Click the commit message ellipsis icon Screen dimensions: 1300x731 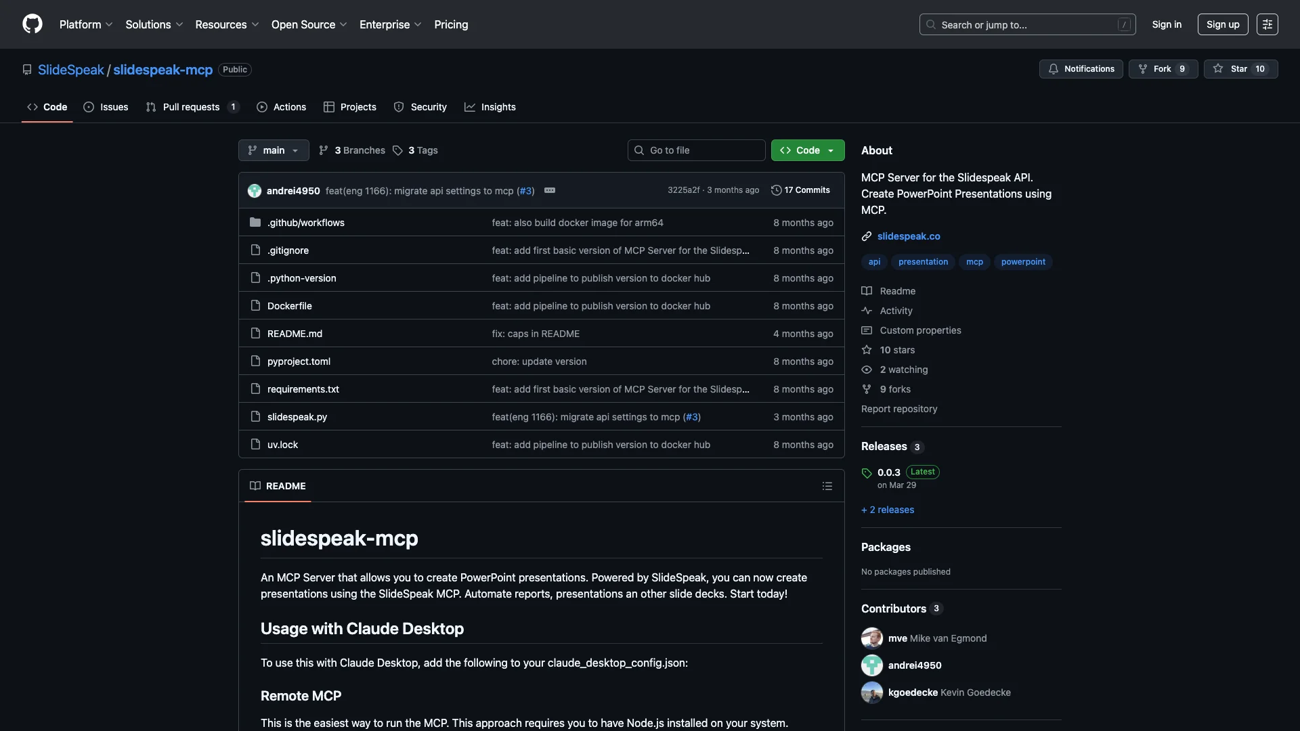coord(550,190)
